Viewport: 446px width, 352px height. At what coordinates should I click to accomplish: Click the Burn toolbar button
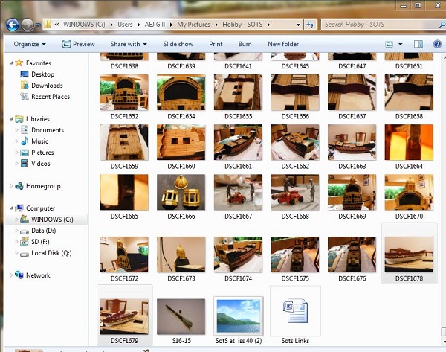(x=245, y=44)
